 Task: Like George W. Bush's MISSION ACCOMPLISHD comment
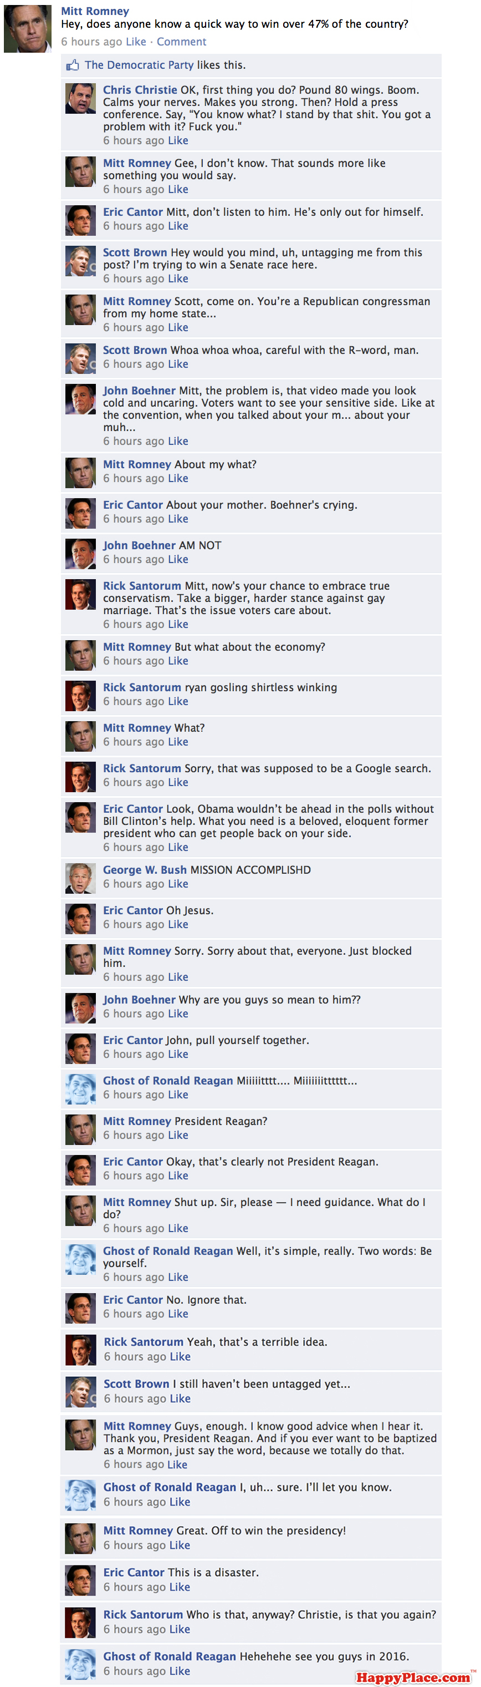[178, 884]
